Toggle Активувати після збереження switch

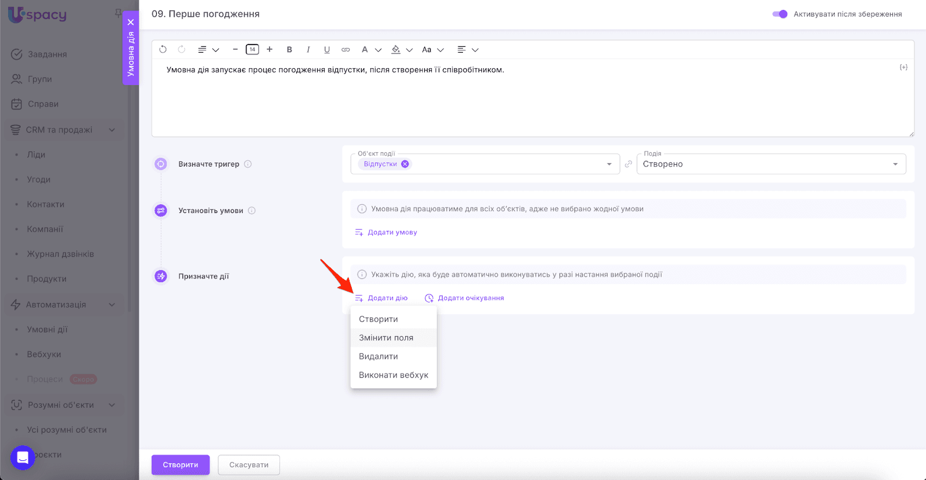coord(780,14)
